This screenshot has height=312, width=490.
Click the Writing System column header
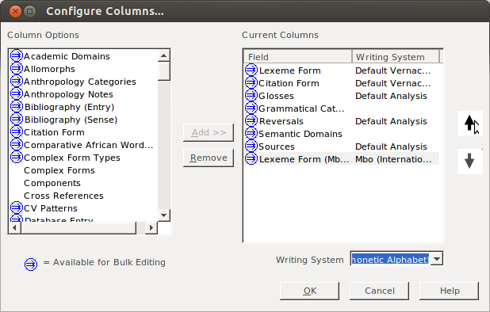[396, 57]
